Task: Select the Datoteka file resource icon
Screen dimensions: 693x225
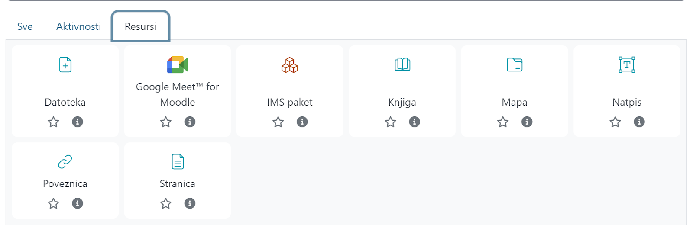Action: (65, 65)
